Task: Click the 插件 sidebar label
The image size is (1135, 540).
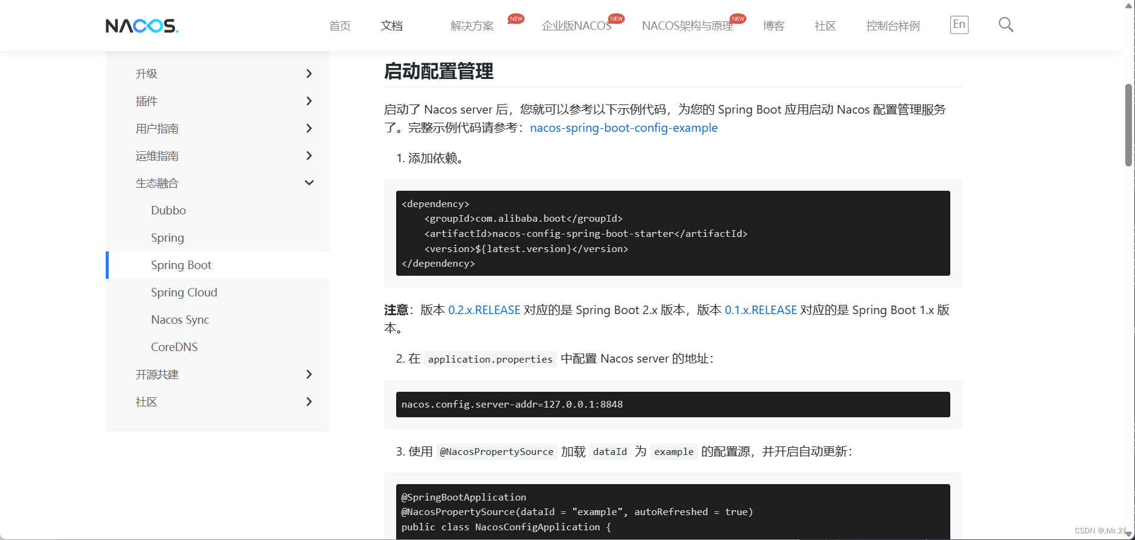Action: coord(146,101)
